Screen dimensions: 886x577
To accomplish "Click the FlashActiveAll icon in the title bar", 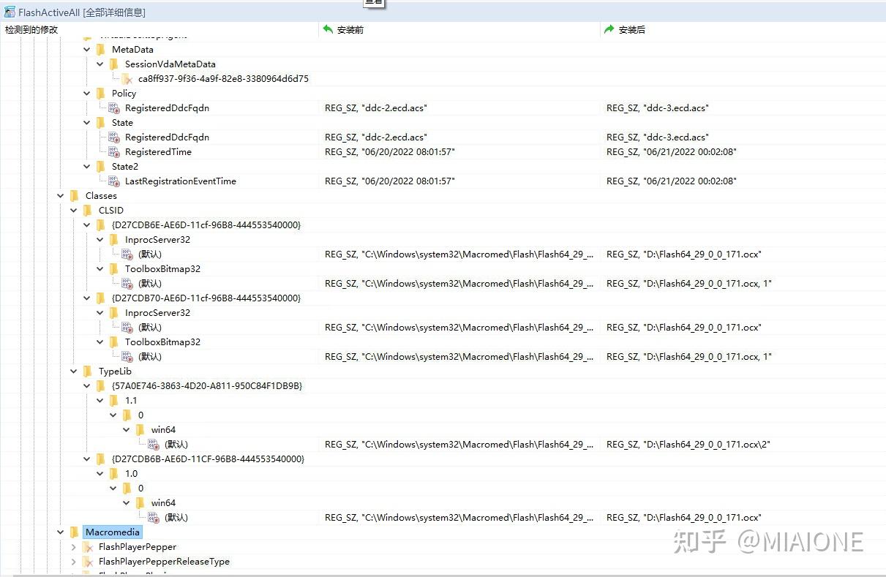I will pyautogui.click(x=9, y=12).
